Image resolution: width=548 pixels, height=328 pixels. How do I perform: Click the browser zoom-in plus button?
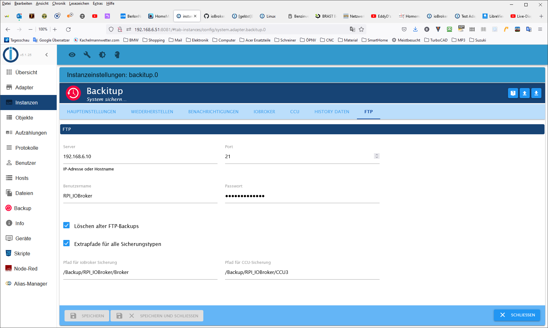(x=55, y=30)
